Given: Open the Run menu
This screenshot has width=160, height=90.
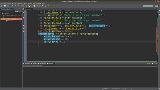Looking at the screenshot, I should tap(34, 3).
